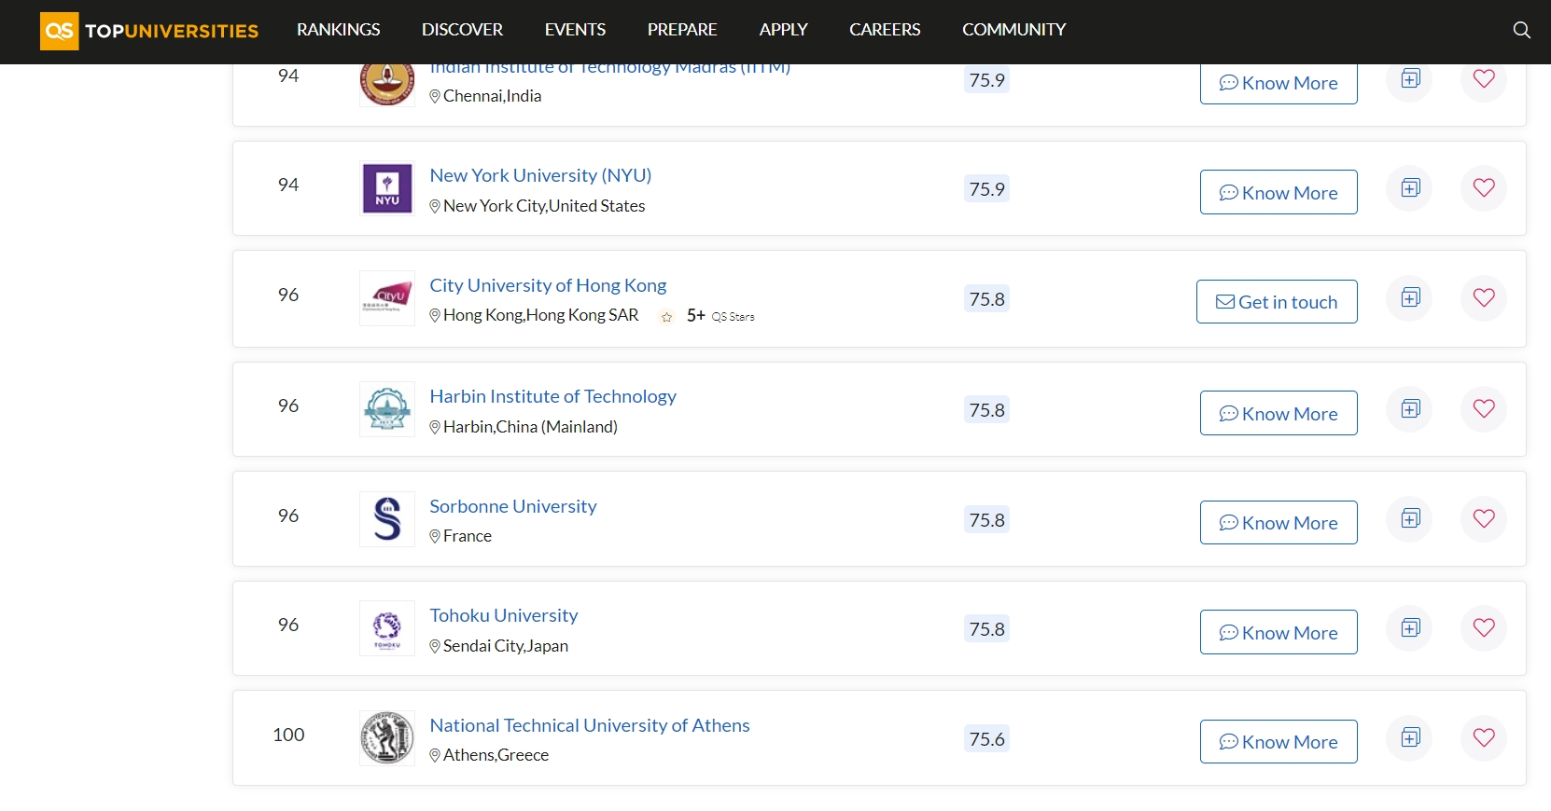This screenshot has height=811, width=1551.
Task: Heart the Harbin Institute of Technology row
Action: [x=1484, y=409]
